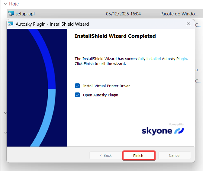The image size is (203, 171).
Task: Click the setup-apl installer file icon
Action: [x=11, y=14]
